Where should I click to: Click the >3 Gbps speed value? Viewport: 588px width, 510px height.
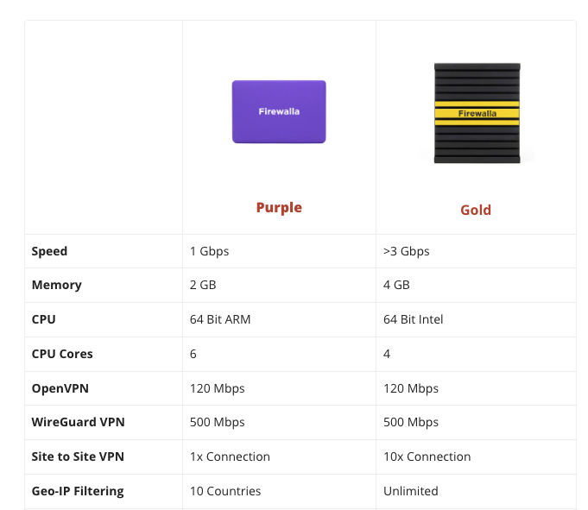[406, 251]
